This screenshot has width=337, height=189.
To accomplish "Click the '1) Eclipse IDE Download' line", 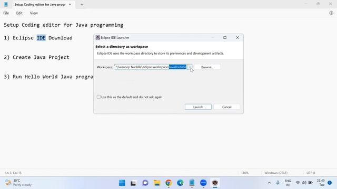I will click(38, 38).
